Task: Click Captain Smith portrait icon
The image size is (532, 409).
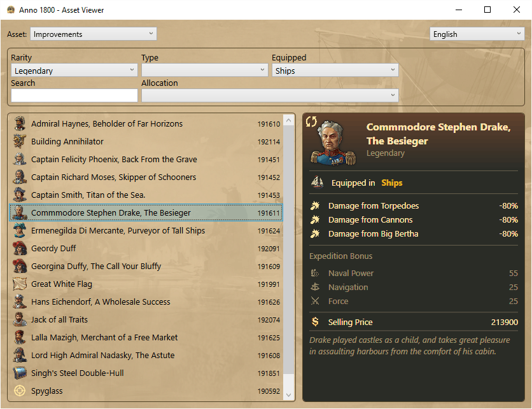Action: point(20,195)
